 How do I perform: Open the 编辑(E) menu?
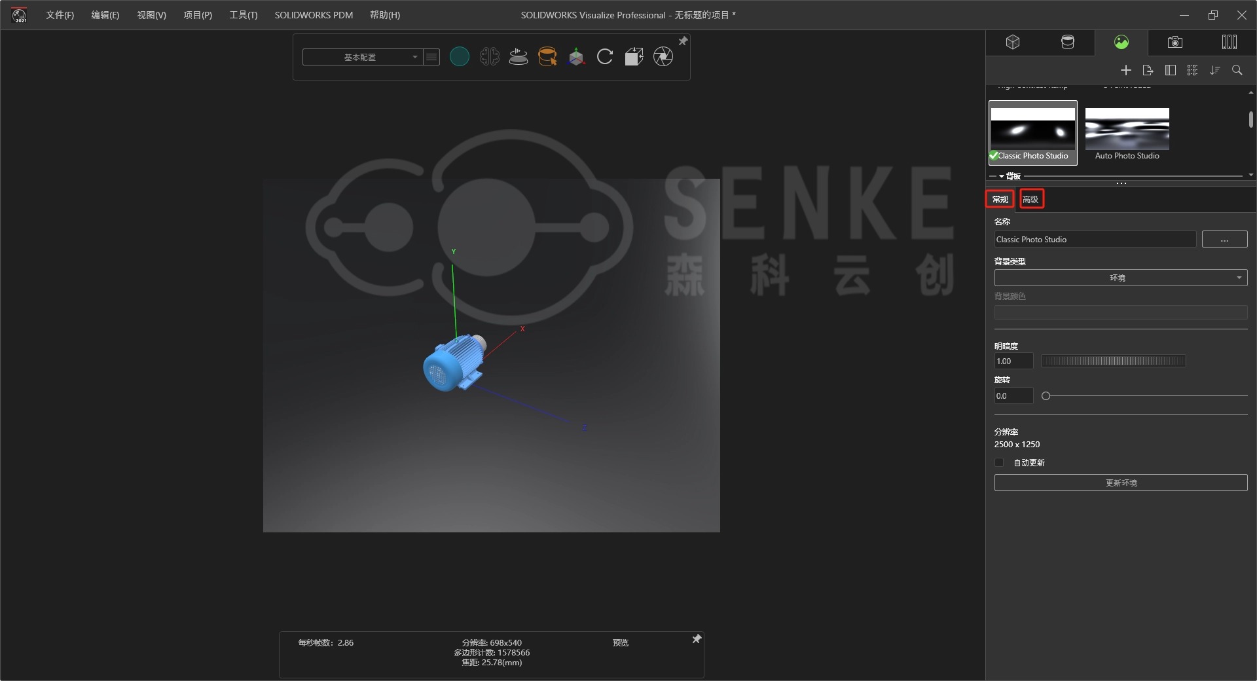[x=105, y=15]
